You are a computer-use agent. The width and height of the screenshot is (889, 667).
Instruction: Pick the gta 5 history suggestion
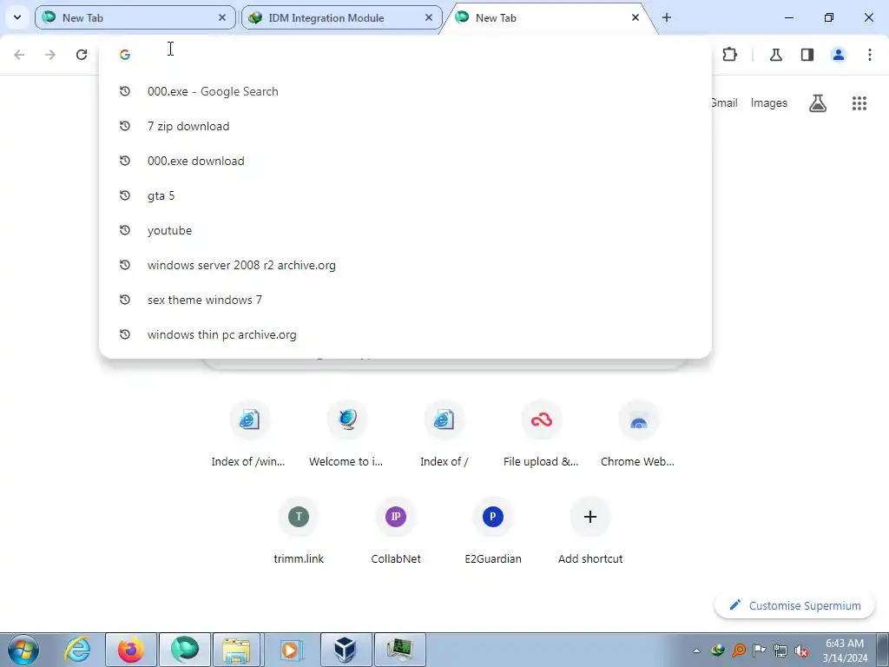pyautogui.click(x=405, y=195)
